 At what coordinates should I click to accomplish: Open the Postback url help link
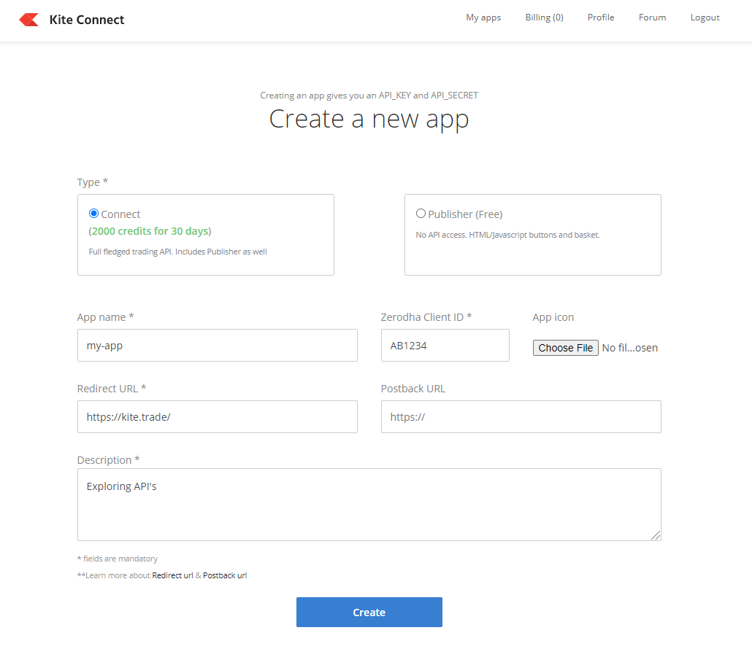click(225, 575)
